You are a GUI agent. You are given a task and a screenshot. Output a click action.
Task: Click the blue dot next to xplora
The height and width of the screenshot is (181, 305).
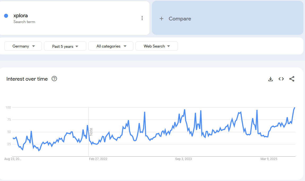(x=6, y=16)
